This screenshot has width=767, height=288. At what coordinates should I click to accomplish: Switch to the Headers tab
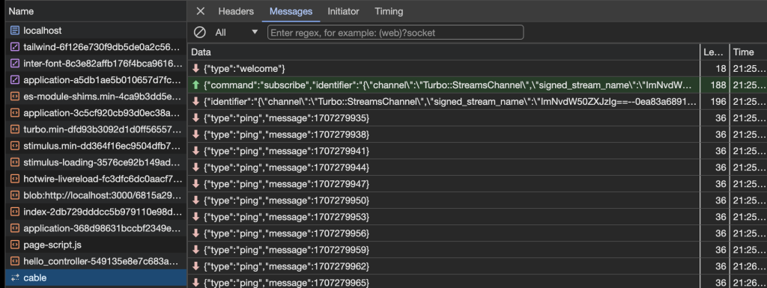(236, 11)
